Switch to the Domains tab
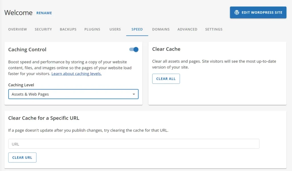The image size is (292, 171). point(161,29)
